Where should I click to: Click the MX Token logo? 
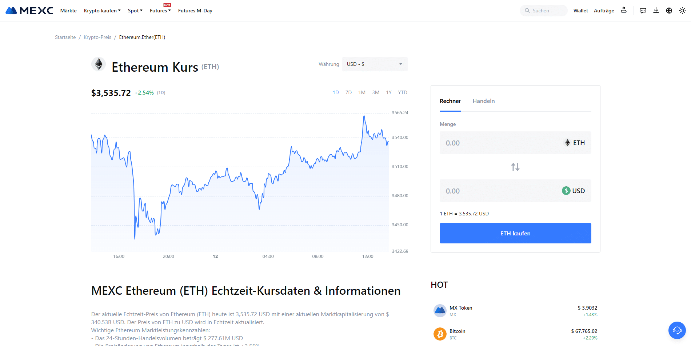pyautogui.click(x=440, y=311)
